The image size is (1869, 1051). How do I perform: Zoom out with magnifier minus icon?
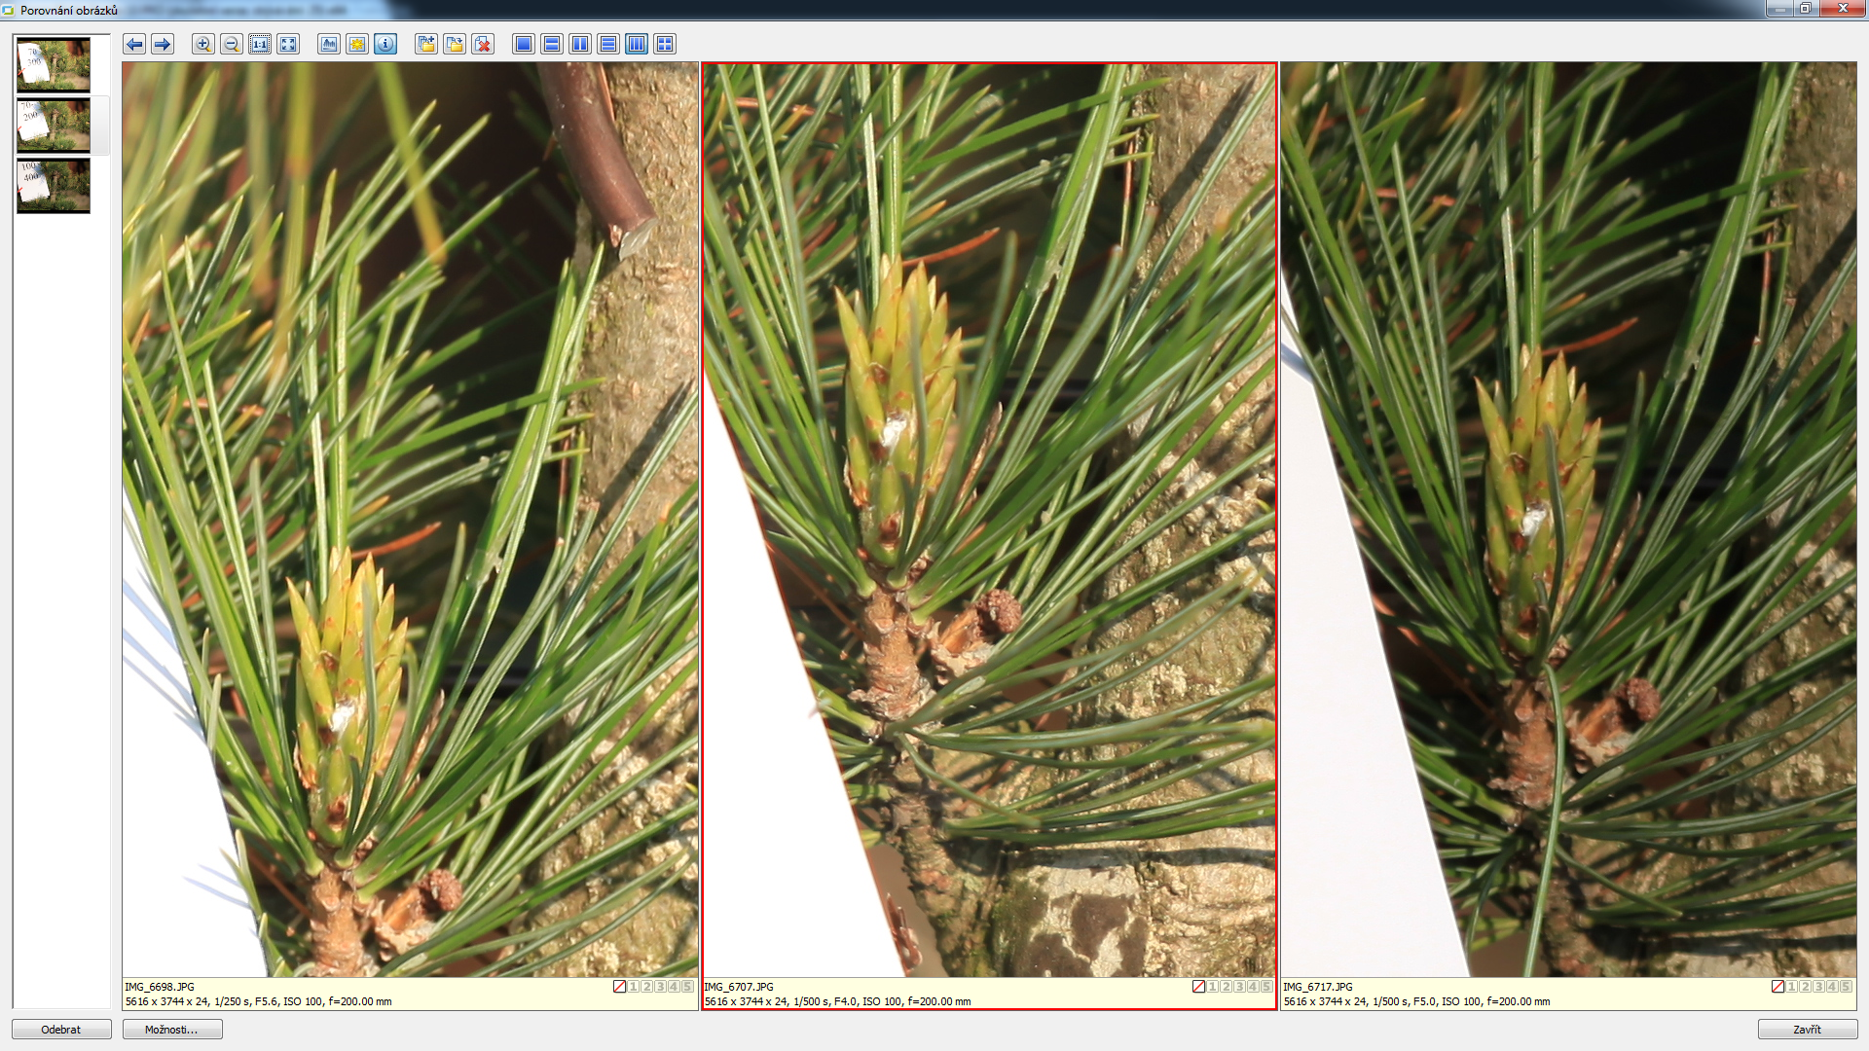(x=231, y=44)
